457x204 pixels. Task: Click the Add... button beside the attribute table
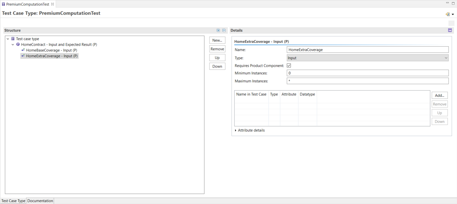[x=440, y=95]
